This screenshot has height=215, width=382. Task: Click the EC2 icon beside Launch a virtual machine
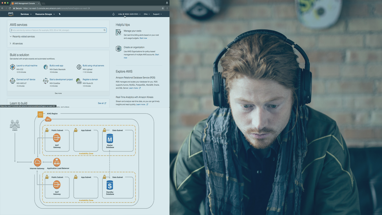point(13,67)
